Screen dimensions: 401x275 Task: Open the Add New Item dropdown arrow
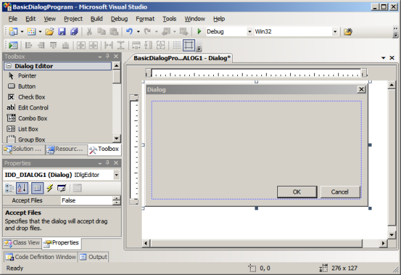point(40,31)
